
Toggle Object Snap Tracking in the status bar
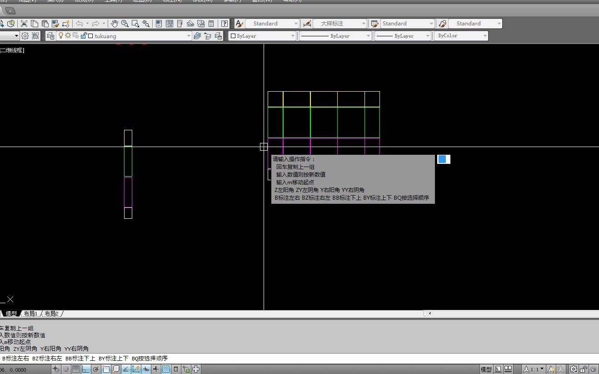click(125, 369)
